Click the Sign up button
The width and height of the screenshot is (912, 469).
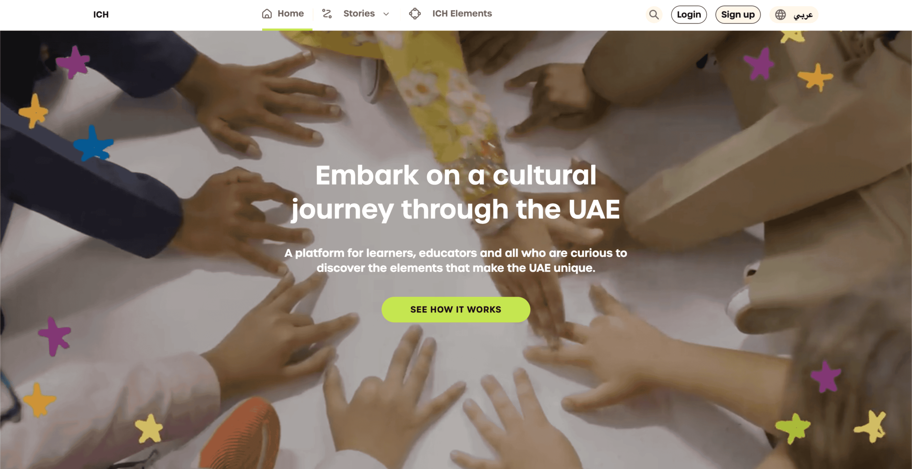pos(738,14)
